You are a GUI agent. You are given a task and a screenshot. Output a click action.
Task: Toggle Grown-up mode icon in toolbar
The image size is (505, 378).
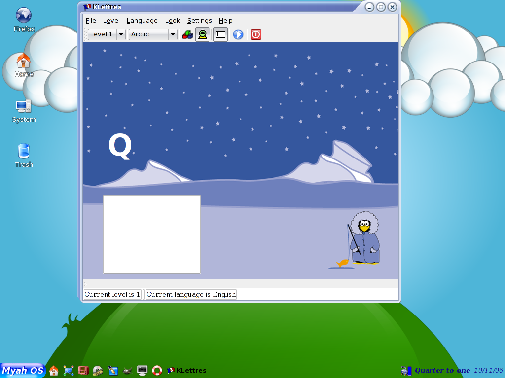[203, 34]
